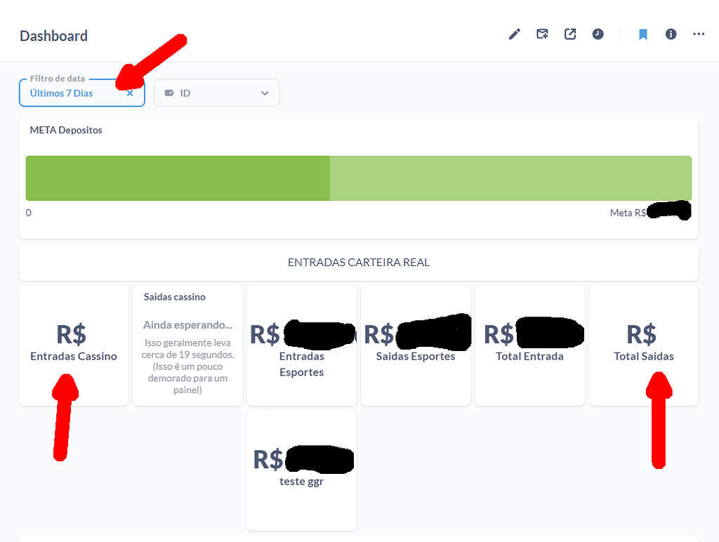Image resolution: width=719 pixels, height=542 pixels.
Task: Expand the ID filter dropdown
Action: click(265, 93)
